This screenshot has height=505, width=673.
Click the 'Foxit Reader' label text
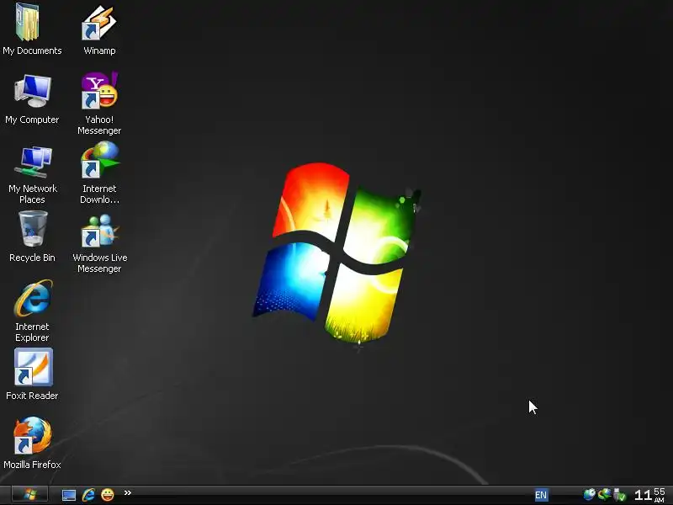pos(32,396)
